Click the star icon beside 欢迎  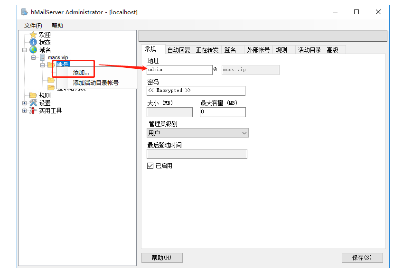tap(33, 35)
